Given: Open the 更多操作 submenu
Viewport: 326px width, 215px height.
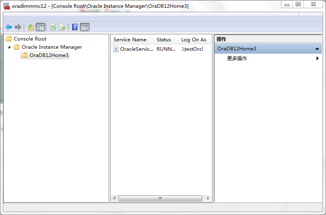Looking at the screenshot, I should (x=268, y=59).
